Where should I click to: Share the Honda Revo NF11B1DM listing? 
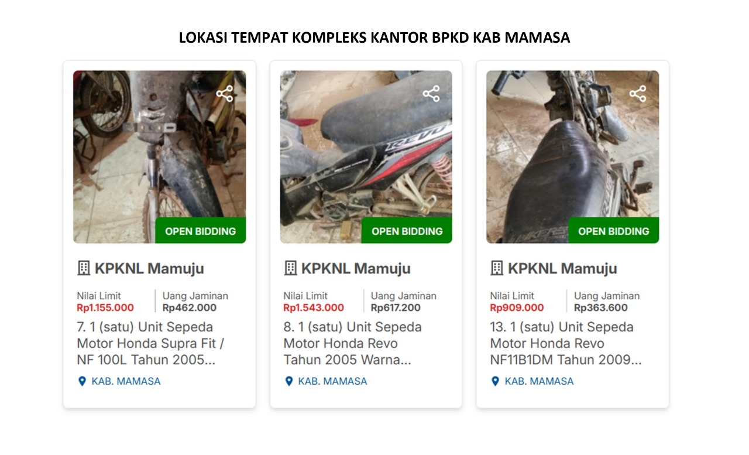pyautogui.click(x=638, y=94)
